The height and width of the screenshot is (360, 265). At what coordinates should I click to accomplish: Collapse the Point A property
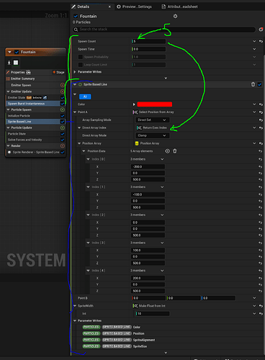[75, 112]
